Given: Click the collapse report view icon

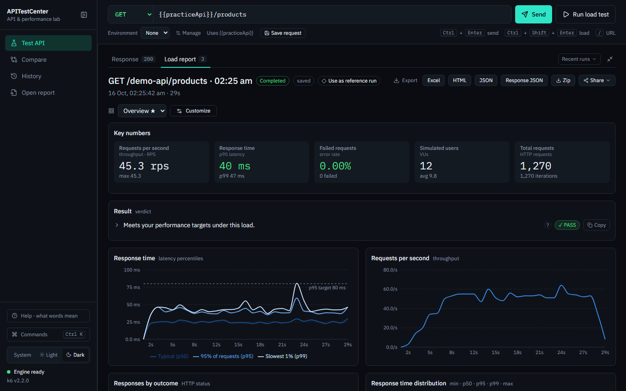Looking at the screenshot, I should [610, 59].
